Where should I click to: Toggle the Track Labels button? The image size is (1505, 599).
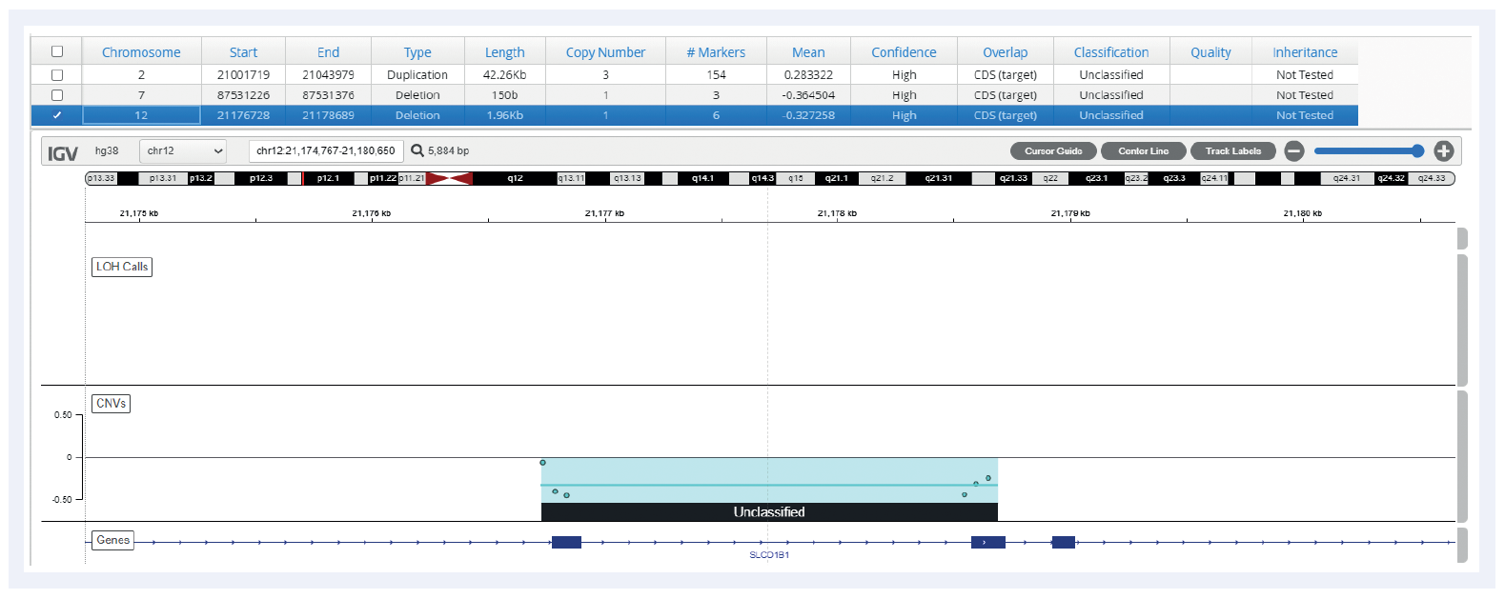point(1233,150)
